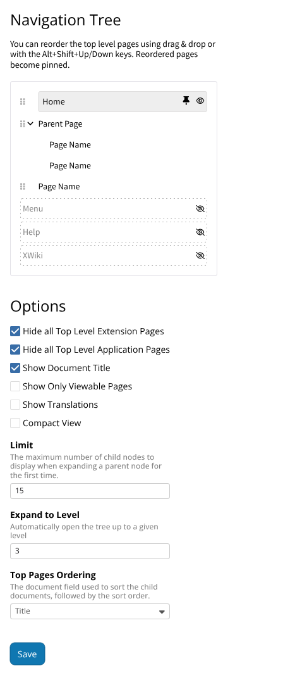Open the Top Pages Ordering dropdown
Image resolution: width=283 pixels, height=675 pixels.
90,611
